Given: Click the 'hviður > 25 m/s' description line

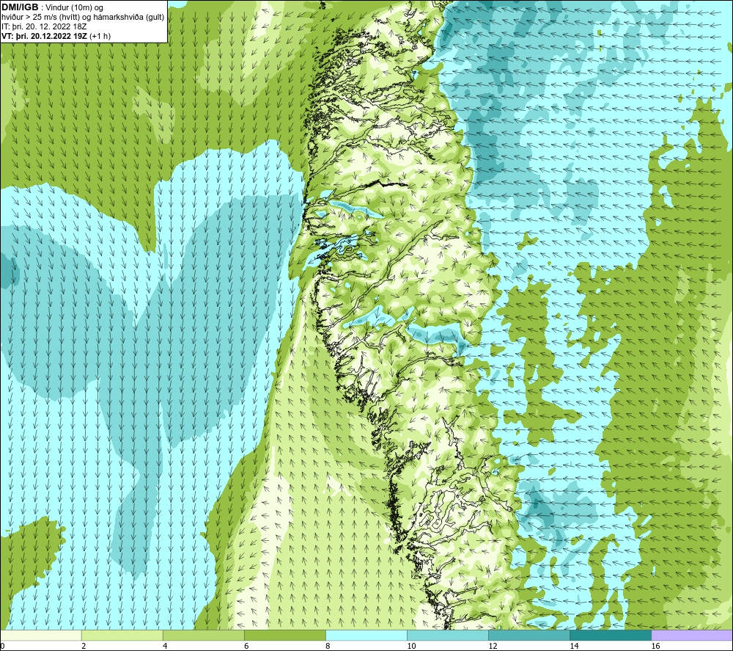Looking at the screenshot, I should pyautogui.click(x=84, y=18).
